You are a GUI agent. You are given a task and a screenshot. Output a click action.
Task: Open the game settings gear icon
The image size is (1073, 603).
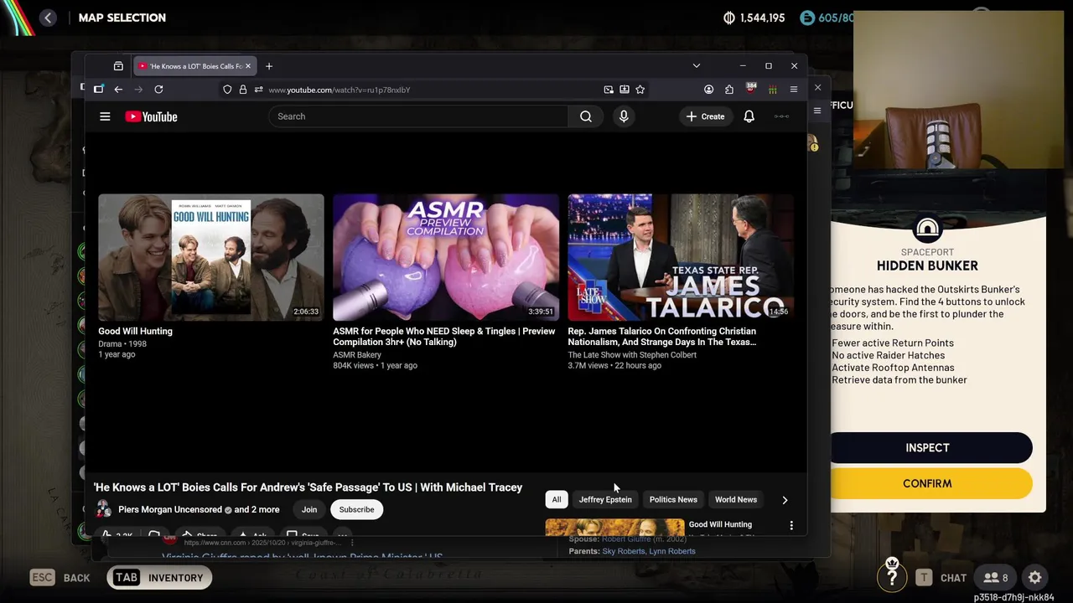[x=1035, y=578]
